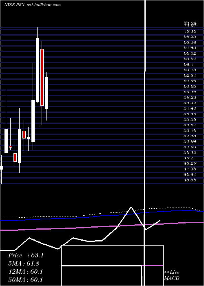Click the 50.12 price axis label
This screenshot has width=204, height=286.
pyautogui.click(x=190, y=152)
